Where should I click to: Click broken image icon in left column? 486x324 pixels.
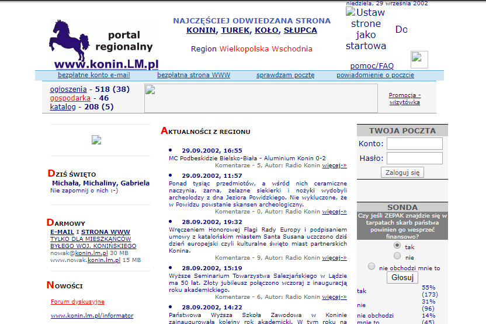pyautogui.click(x=96, y=140)
